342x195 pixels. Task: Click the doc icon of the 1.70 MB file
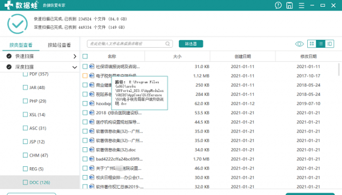pos(92,159)
